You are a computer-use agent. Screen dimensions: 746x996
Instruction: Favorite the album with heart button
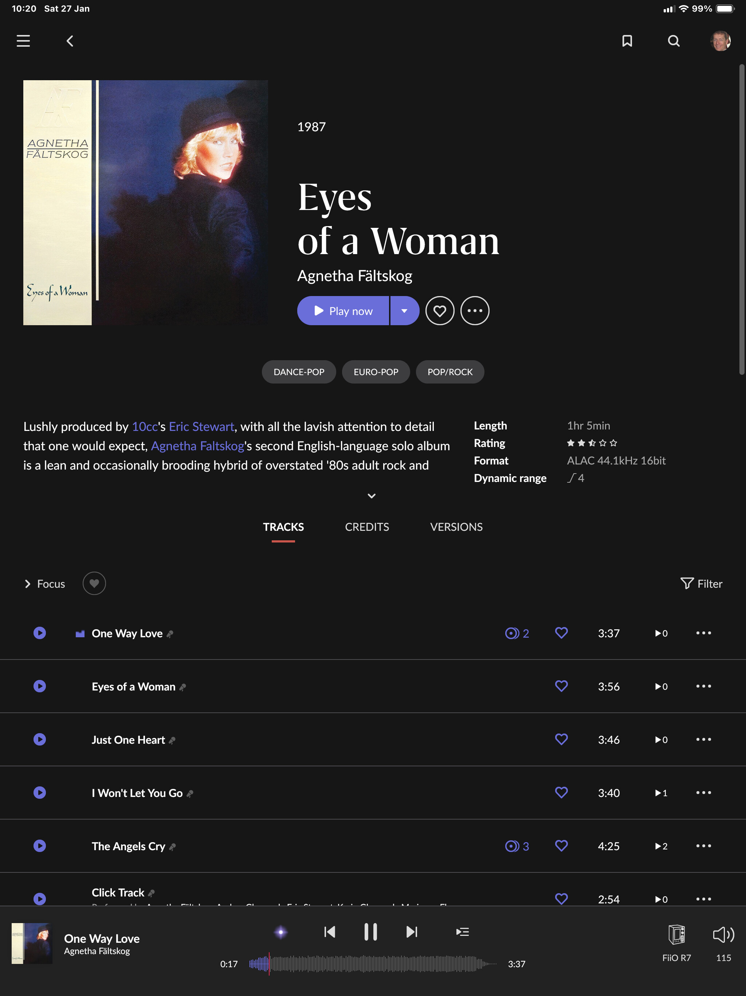click(x=440, y=311)
